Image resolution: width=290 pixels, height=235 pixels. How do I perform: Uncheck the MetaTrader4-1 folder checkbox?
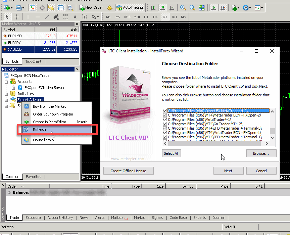tap(165, 120)
